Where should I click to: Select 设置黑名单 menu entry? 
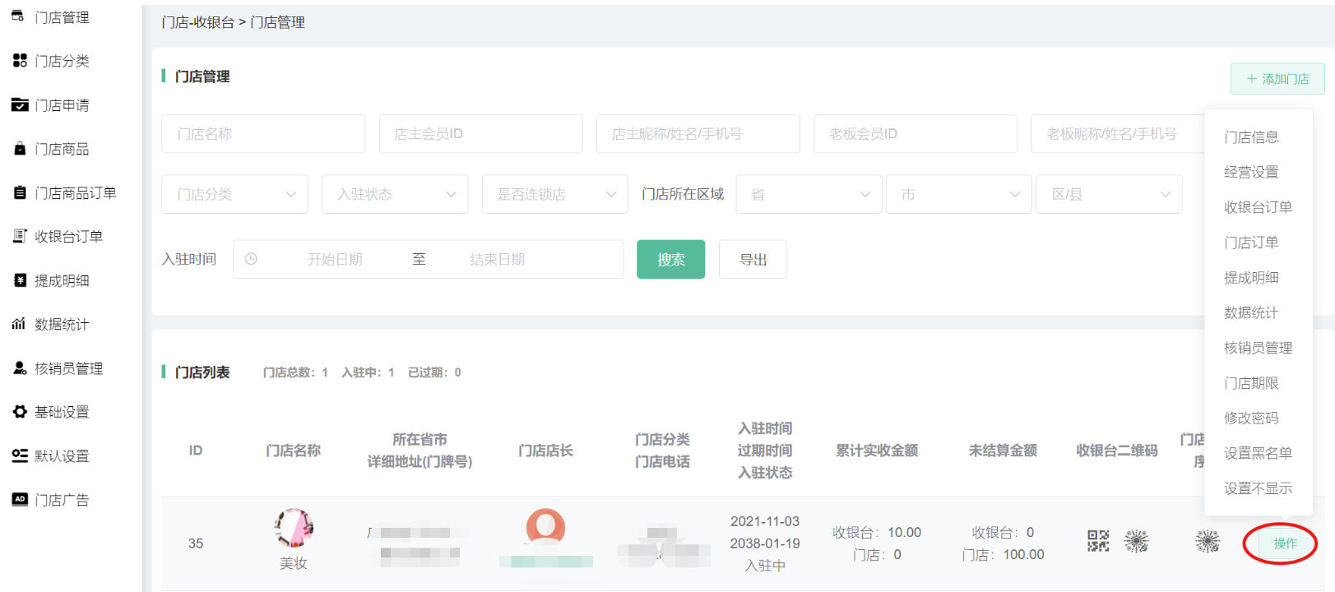(1258, 453)
